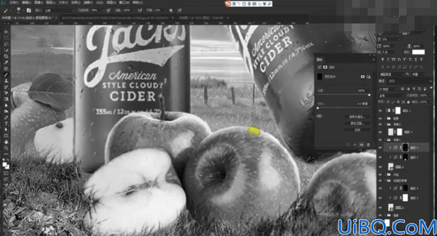Click the mask feather slider handle
Image resolution: width=437 pixels, height=236 pixels.
coord(318,108)
